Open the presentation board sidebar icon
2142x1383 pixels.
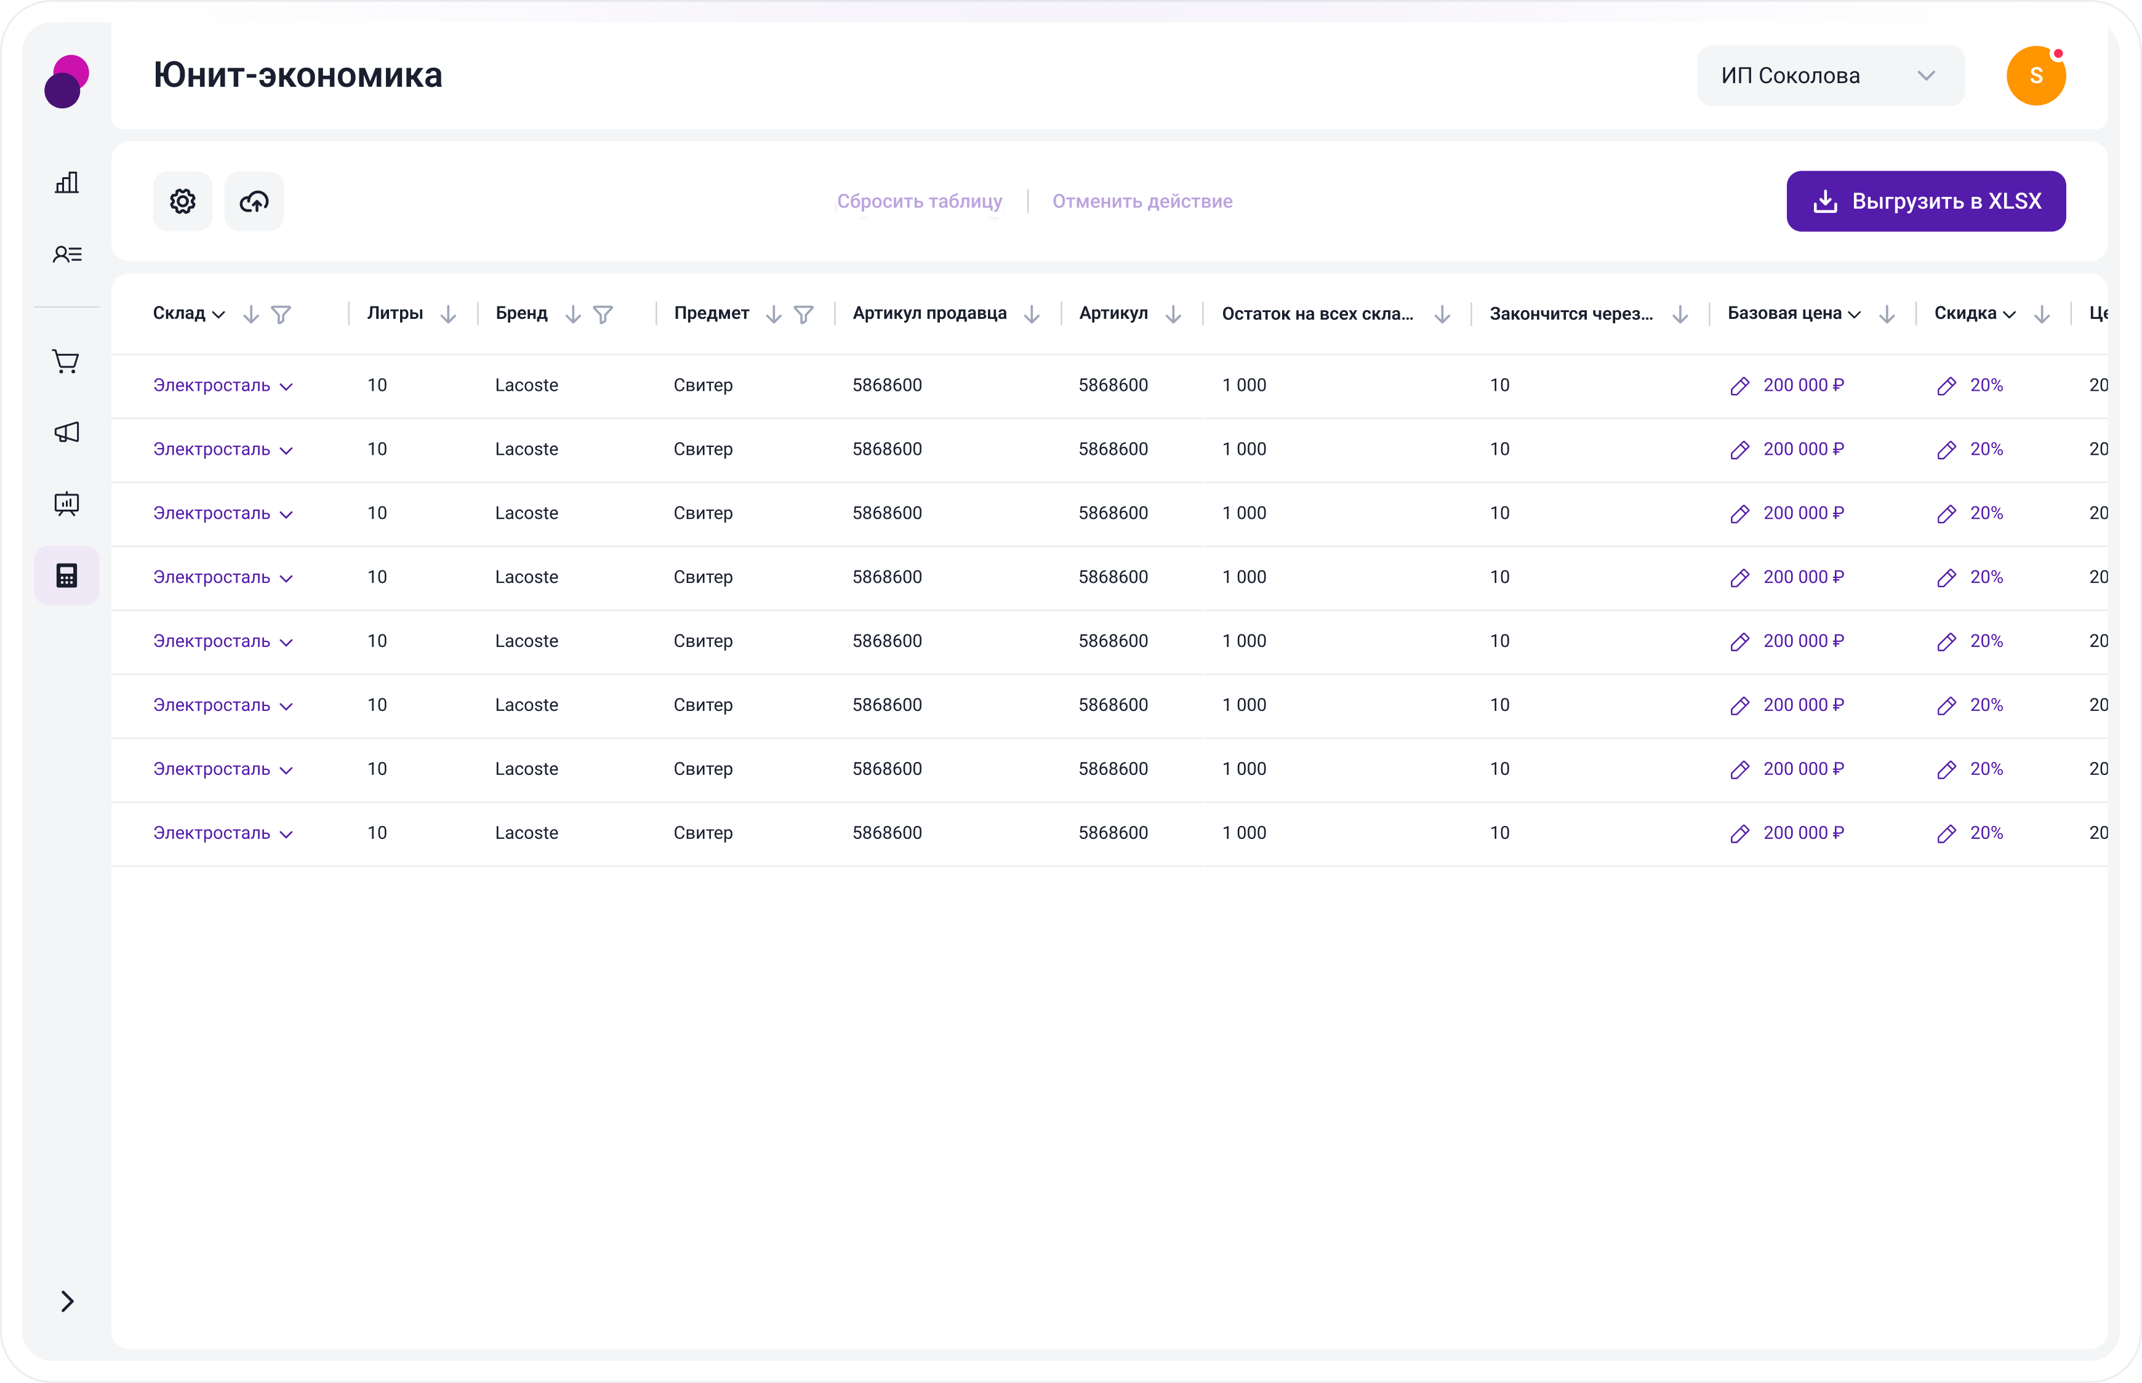coord(66,504)
